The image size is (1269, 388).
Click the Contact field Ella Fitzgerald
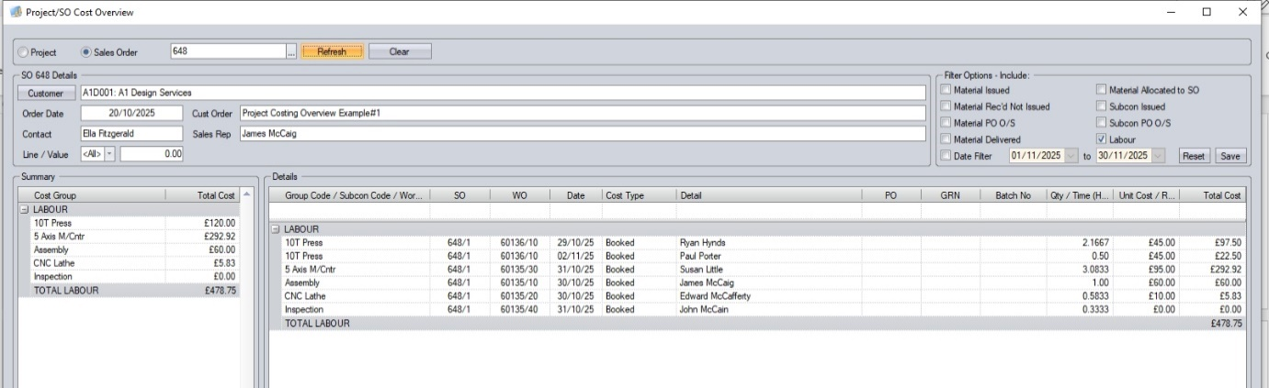tap(133, 134)
